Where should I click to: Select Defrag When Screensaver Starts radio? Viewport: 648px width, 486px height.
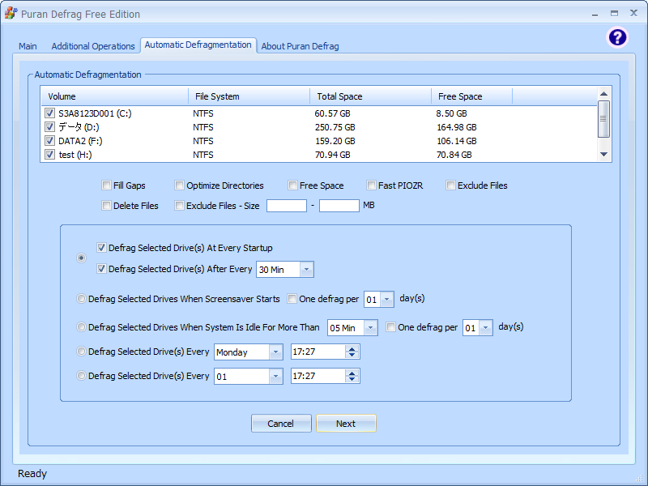(x=81, y=298)
